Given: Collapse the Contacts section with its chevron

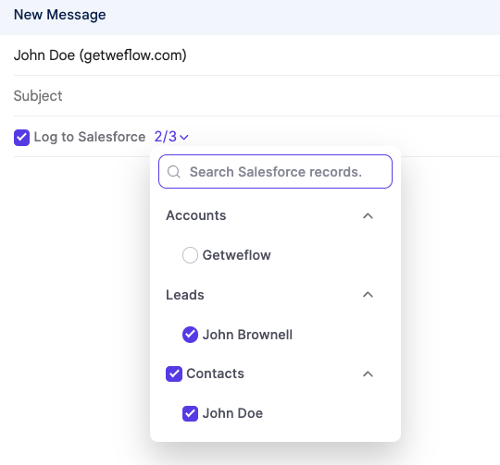Looking at the screenshot, I should (368, 373).
